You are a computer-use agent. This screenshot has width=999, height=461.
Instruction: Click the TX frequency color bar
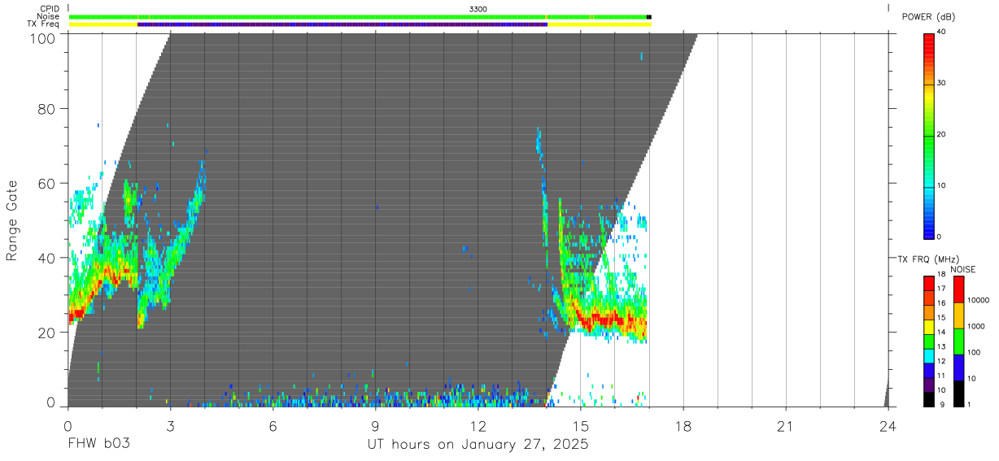click(x=928, y=341)
